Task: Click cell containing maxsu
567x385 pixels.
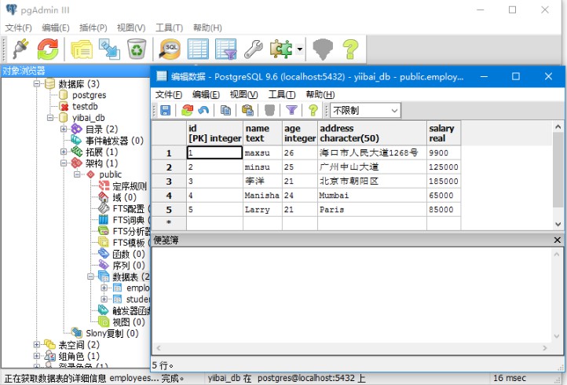Action: coord(262,152)
